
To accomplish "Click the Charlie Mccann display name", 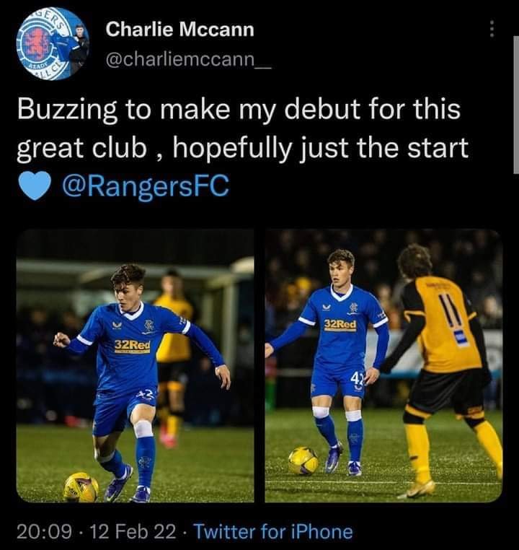I will pos(180,29).
